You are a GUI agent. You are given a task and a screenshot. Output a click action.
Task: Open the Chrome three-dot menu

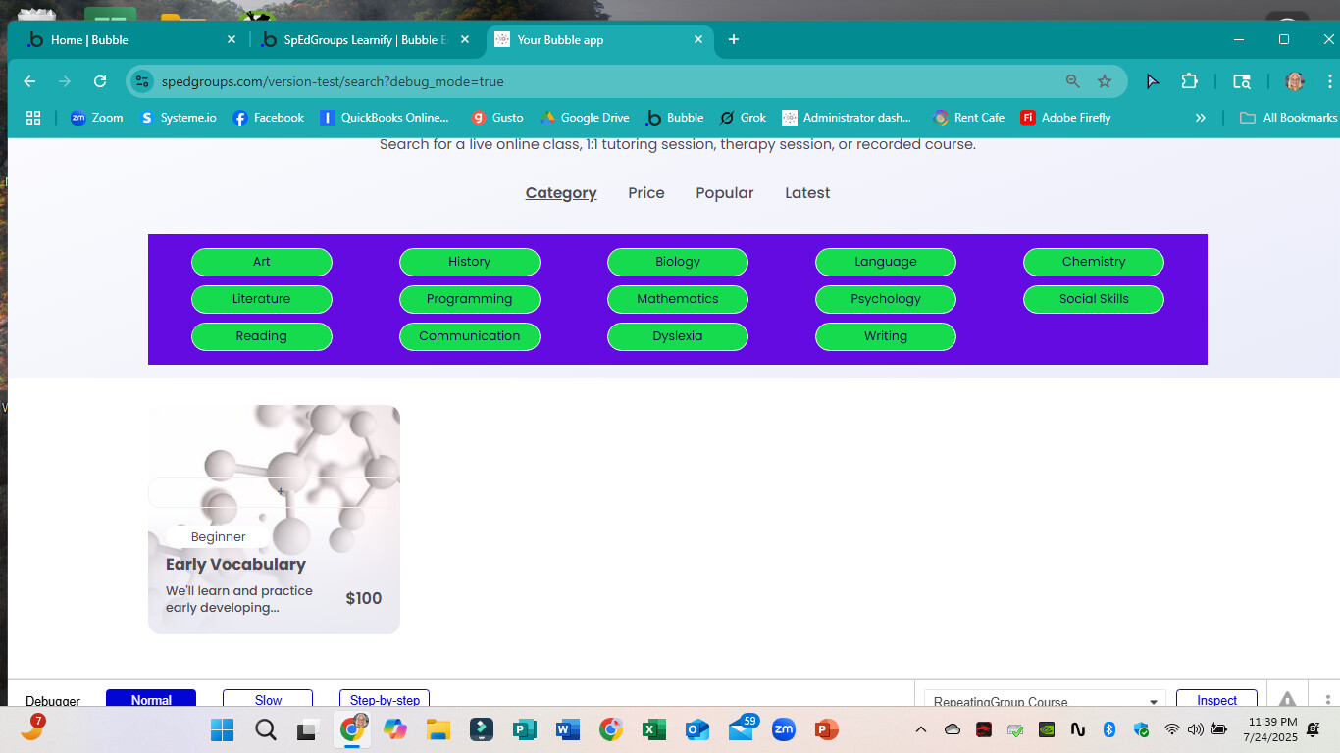1327,81
